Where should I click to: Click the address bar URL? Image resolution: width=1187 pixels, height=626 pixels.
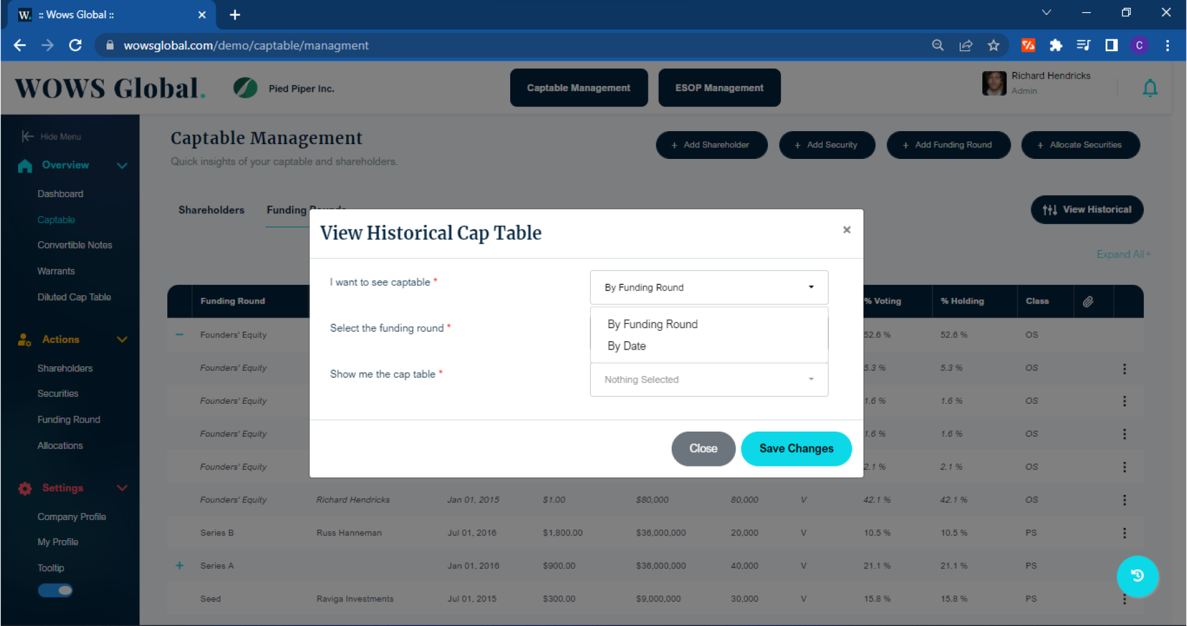click(x=246, y=45)
